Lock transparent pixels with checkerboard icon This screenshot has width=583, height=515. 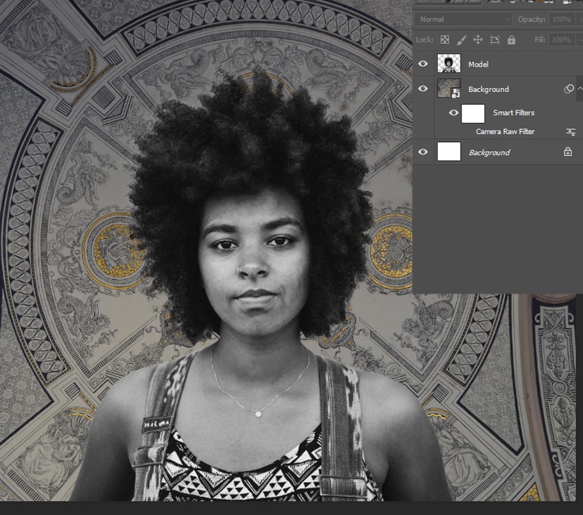444,40
